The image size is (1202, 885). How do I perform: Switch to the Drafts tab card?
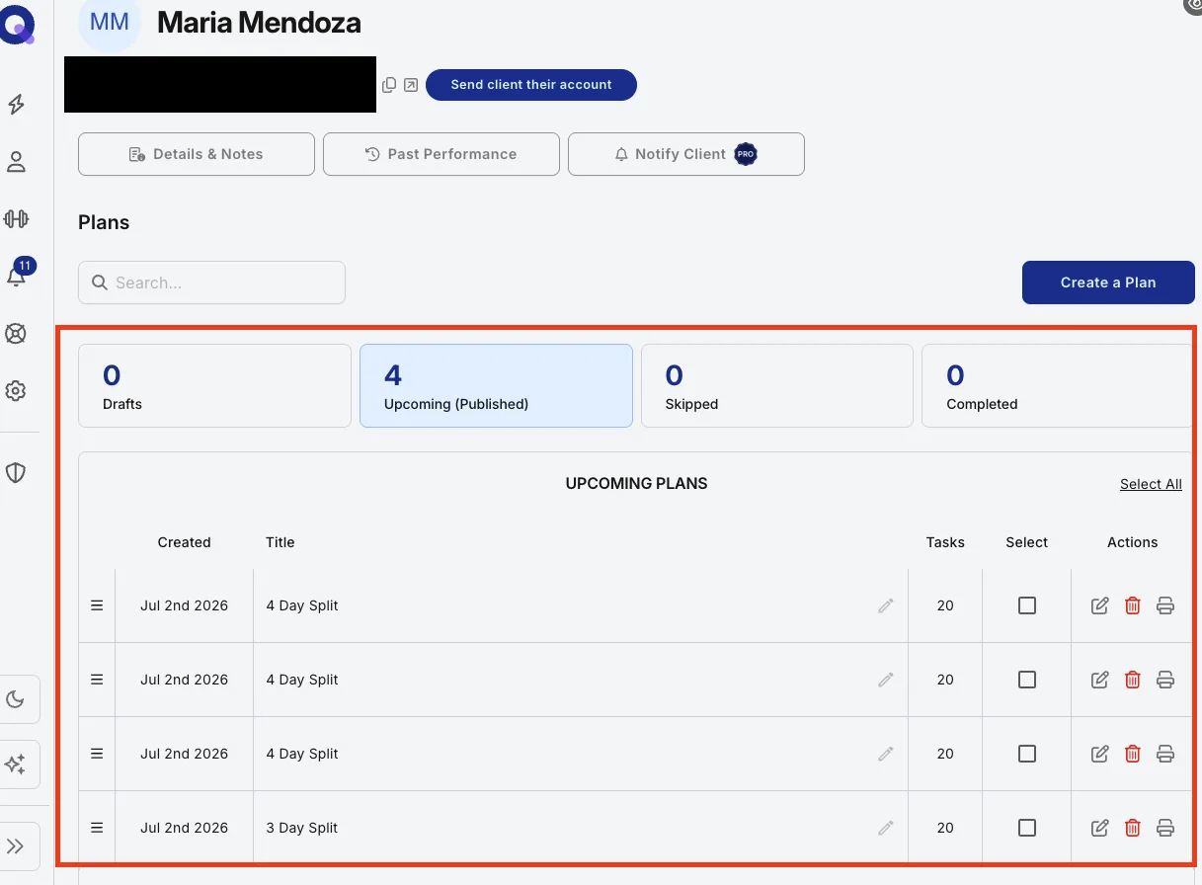[214, 385]
